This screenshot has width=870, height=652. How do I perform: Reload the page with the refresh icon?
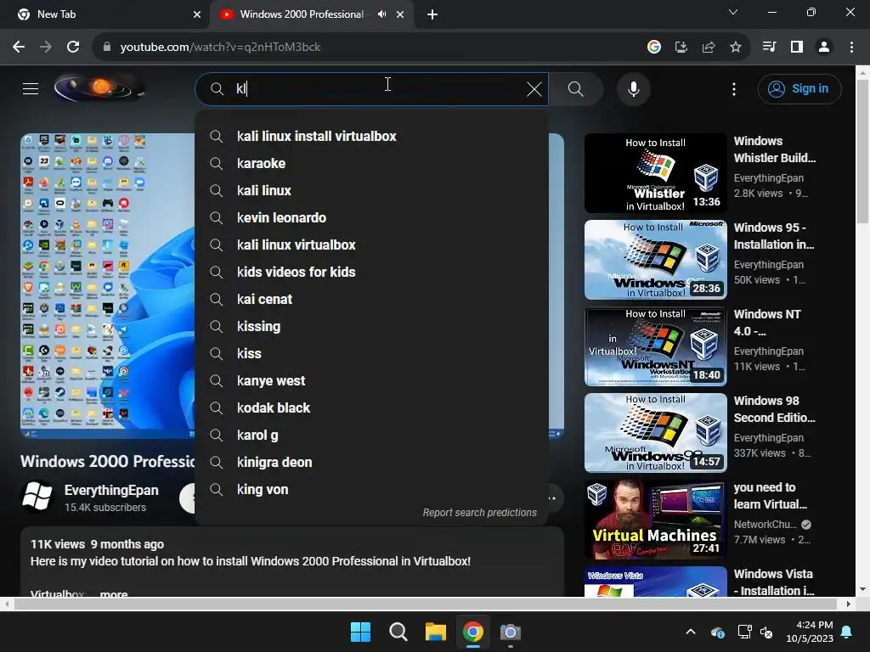click(x=73, y=48)
